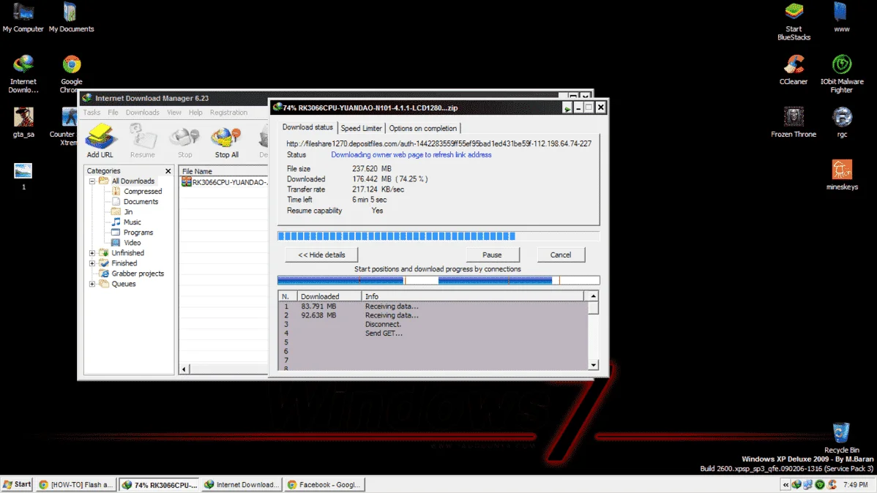Viewport: 877px width, 493px height.
Task: Click the Info column header
Action: pos(473,296)
